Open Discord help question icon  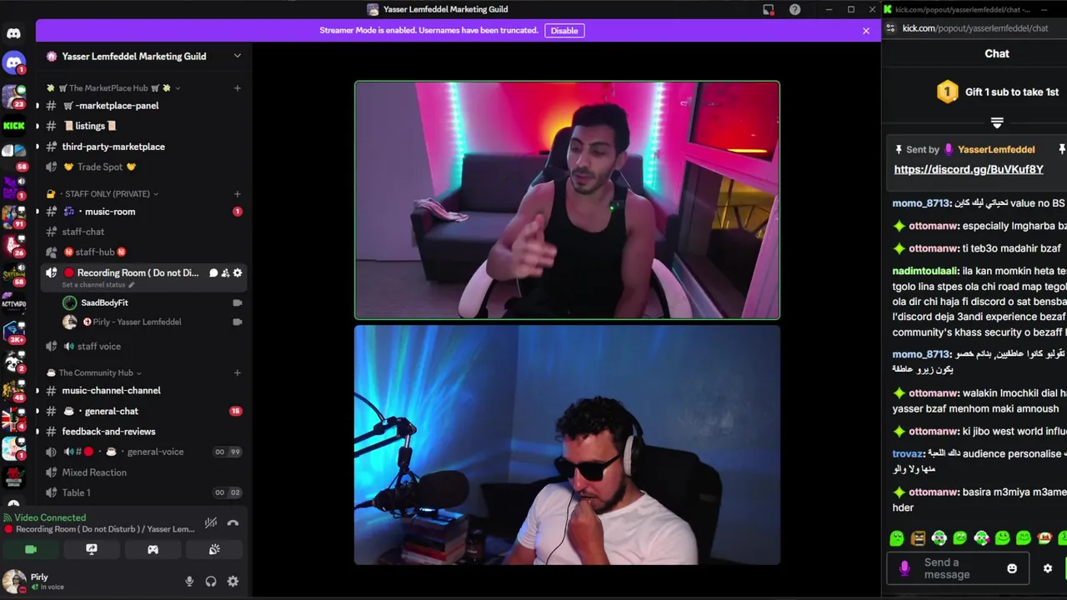pyautogui.click(x=795, y=9)
